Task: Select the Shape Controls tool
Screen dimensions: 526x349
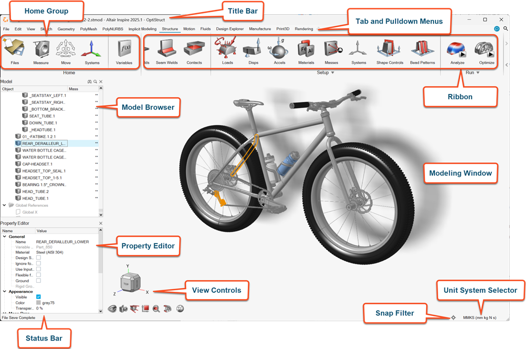Action: tap(389, 51)
